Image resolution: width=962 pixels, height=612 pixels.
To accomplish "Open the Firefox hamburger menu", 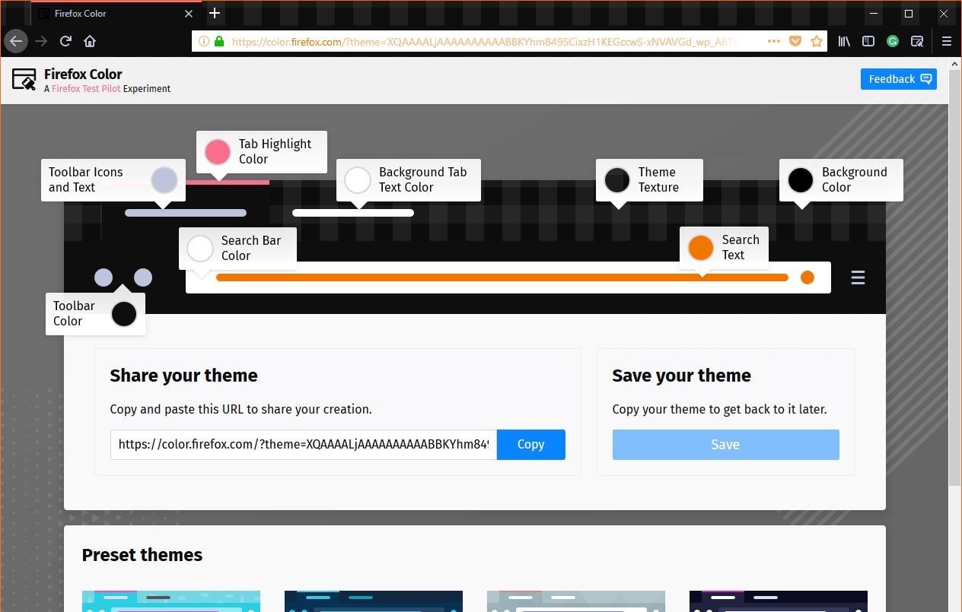I will pyautogui.click(x=947, y=41).
